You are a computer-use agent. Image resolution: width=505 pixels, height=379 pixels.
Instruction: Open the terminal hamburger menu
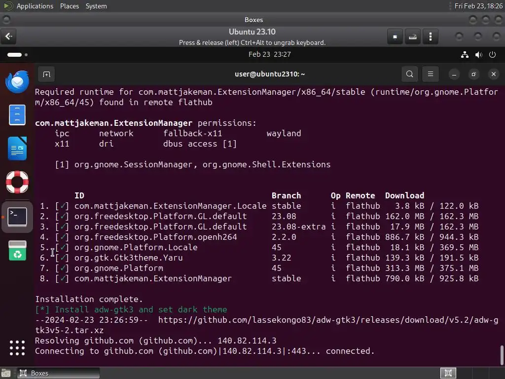point(430,74)
